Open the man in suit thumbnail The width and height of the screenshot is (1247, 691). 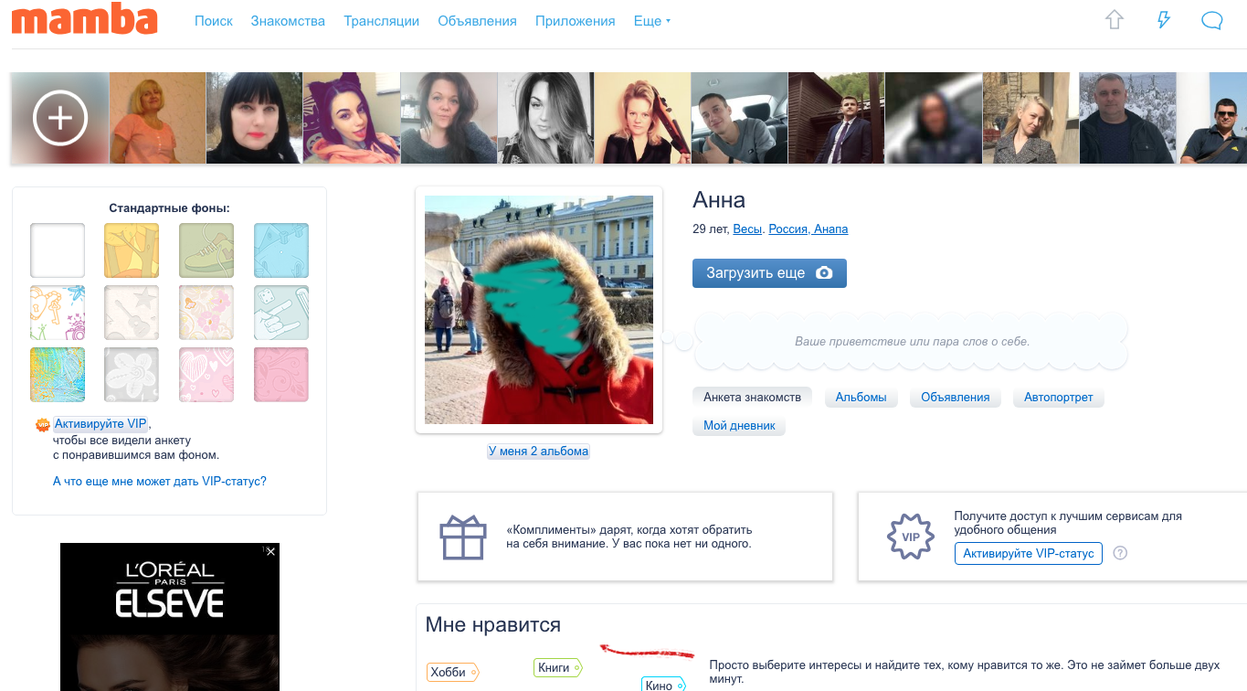(837, 118)
